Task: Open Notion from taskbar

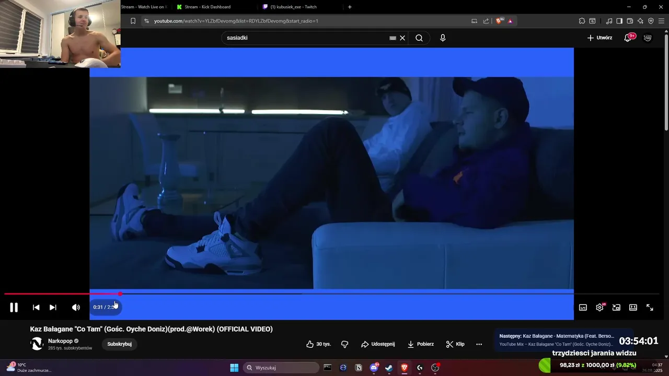Action: pos(359,368)
